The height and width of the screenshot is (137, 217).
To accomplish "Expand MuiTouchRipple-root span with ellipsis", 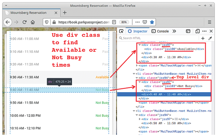I will click(x=137, y=65).
